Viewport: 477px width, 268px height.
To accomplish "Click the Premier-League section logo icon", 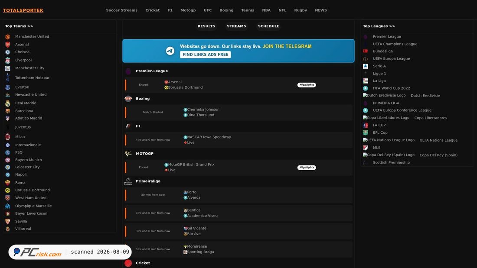I will pos(128,71).
